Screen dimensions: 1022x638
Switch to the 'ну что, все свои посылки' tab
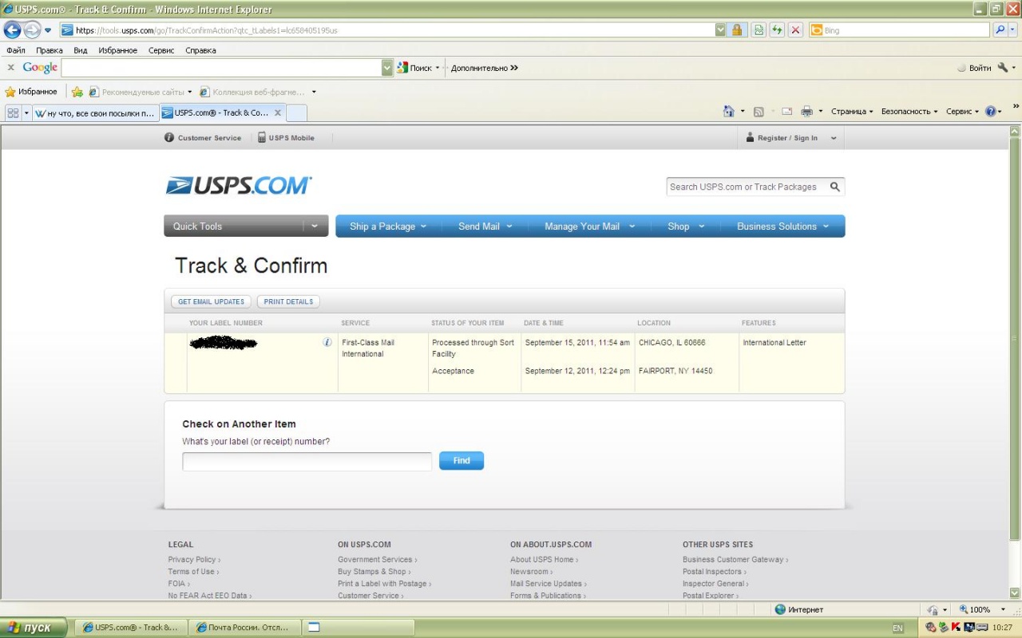click(96, 113)
